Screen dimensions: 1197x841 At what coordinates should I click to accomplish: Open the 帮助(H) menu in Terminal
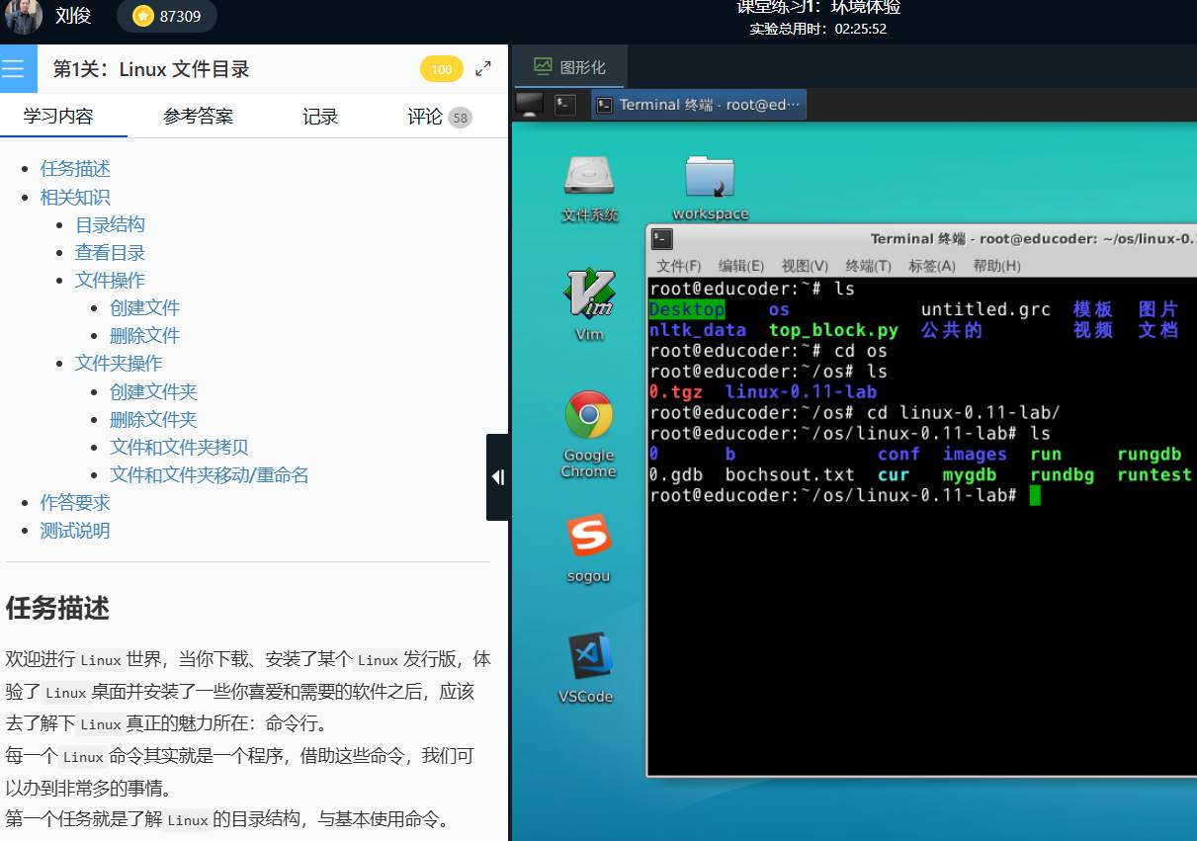click(996, 266)
